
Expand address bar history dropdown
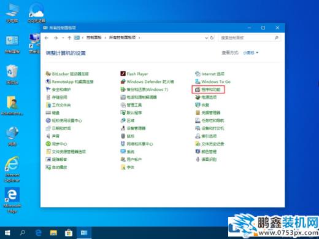[x=206, y=37]
